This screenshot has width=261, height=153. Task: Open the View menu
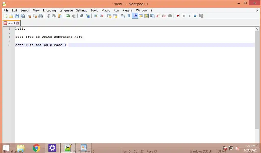click(x=36, y=10)
